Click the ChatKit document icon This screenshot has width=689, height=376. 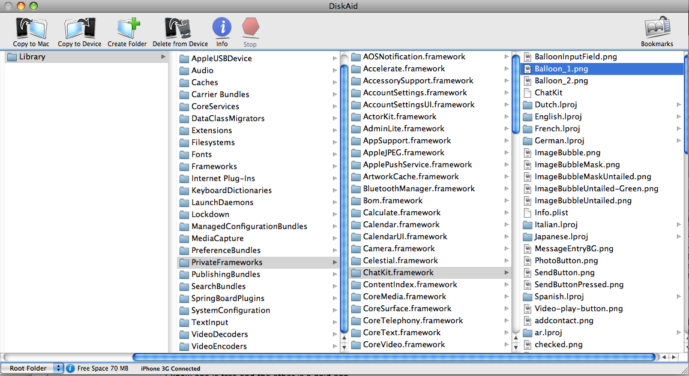click(x=528, y=93)
